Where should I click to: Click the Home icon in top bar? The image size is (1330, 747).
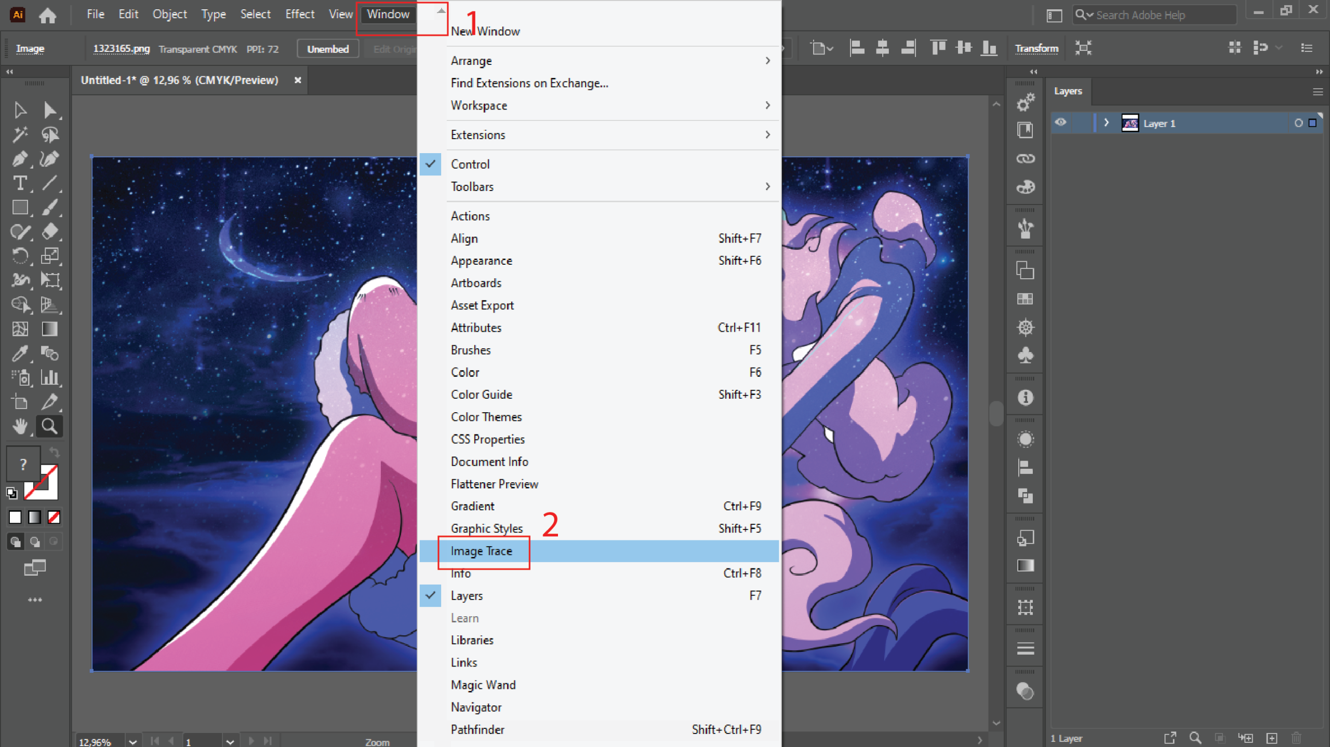click(x=47, y=15)
